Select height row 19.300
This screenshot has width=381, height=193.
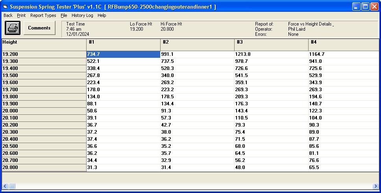tap(44, 61)
